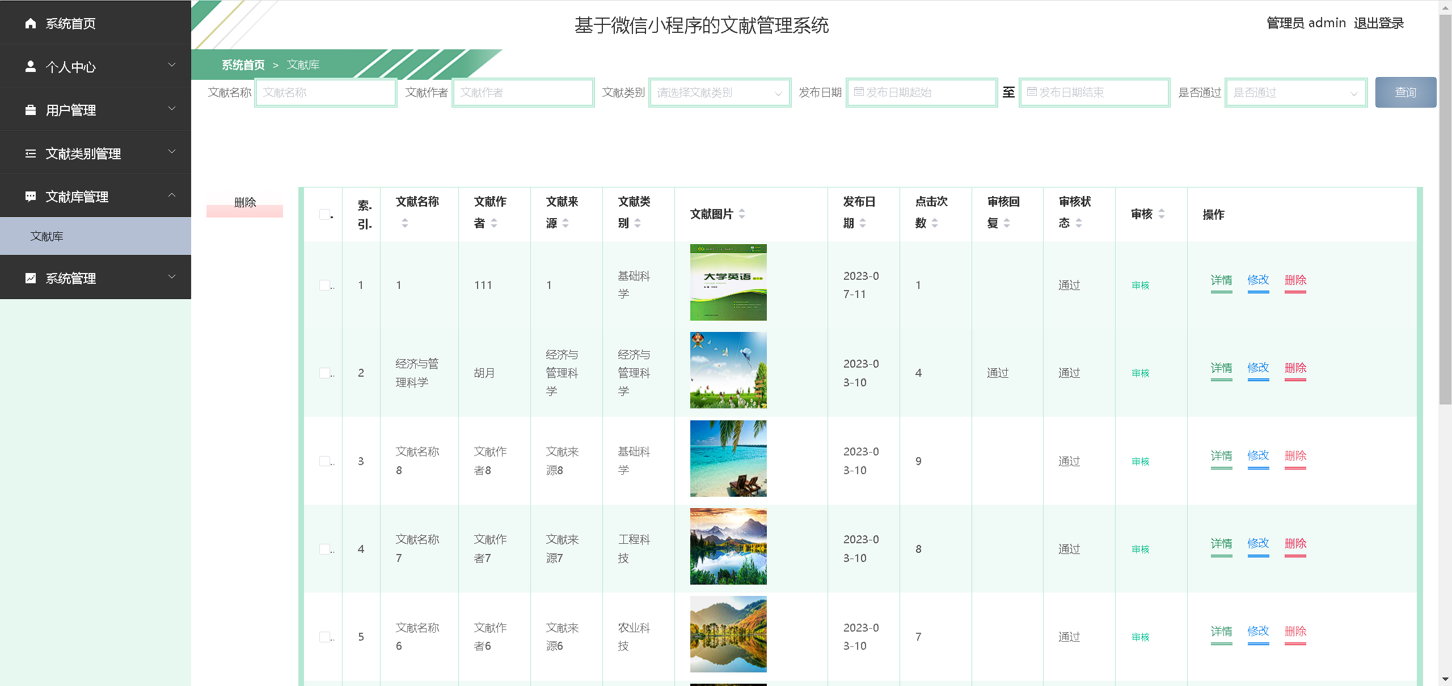Click the briefcase icon for 用户管理
Image resolution: width=1452 pixels, height=686 pixels.
click(31, 110)
